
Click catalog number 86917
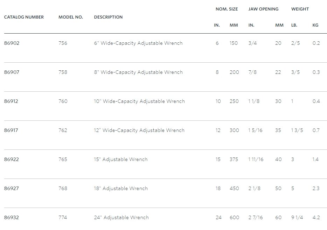(x=11, y=131)
